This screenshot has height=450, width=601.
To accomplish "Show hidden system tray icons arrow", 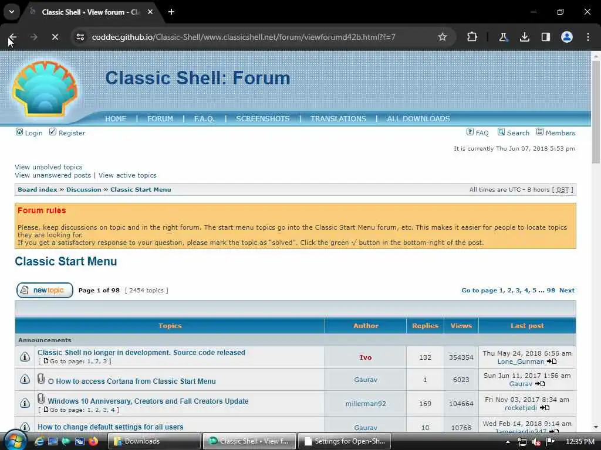I will pyautogui.click(x=508, y=442).
